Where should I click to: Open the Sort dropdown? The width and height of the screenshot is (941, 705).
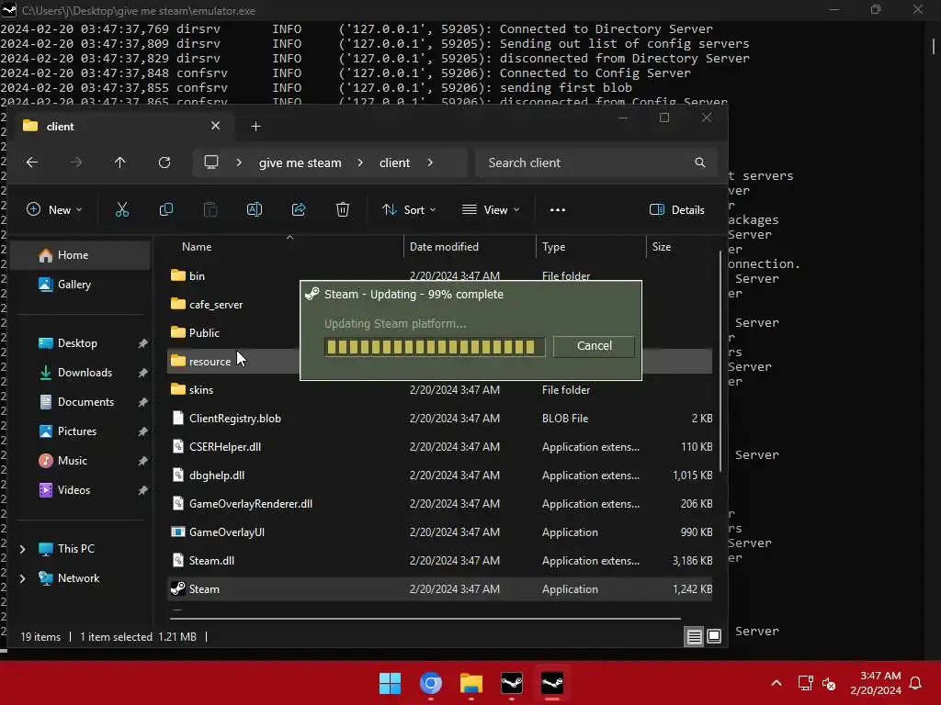pyautogui.click(x=409, y=210)
